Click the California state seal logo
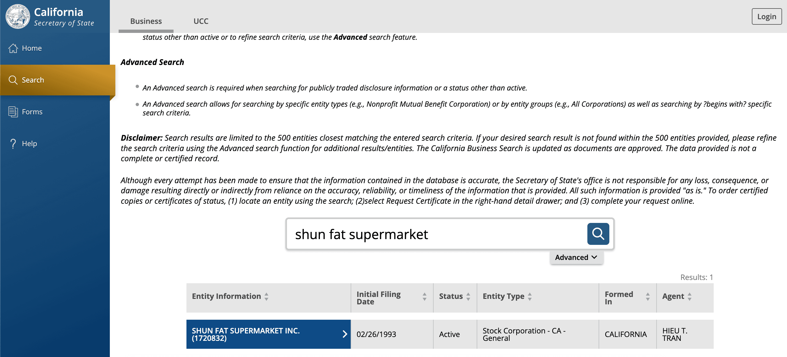Image resolution: width=787 pixels, height=357 pixels. point(18,16)
